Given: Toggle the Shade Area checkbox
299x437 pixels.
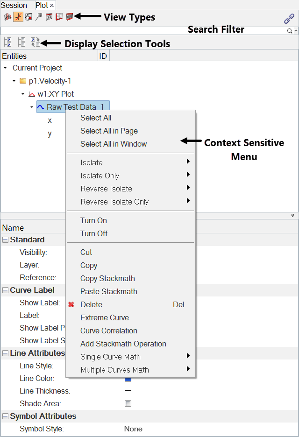Looking at the screenshot, I should click(x=128, y=403).
